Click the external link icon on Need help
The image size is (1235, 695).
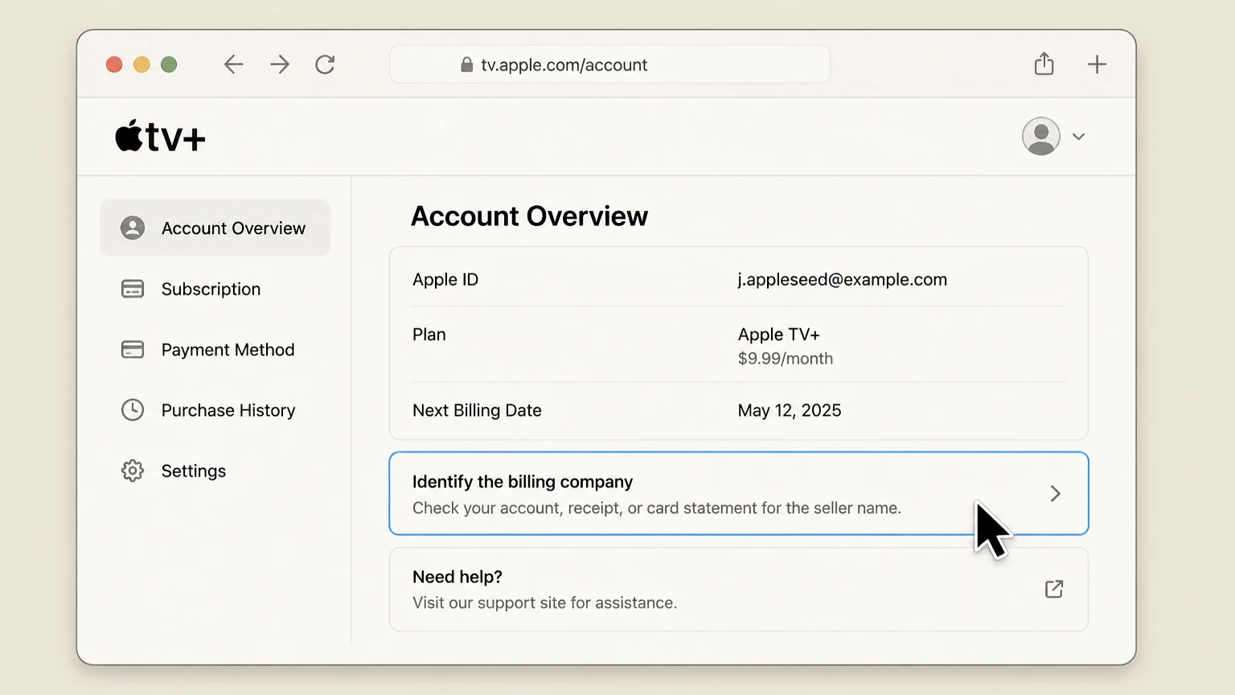[1054, 589]
